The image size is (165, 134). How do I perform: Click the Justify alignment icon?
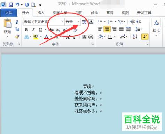pos(121,29)
